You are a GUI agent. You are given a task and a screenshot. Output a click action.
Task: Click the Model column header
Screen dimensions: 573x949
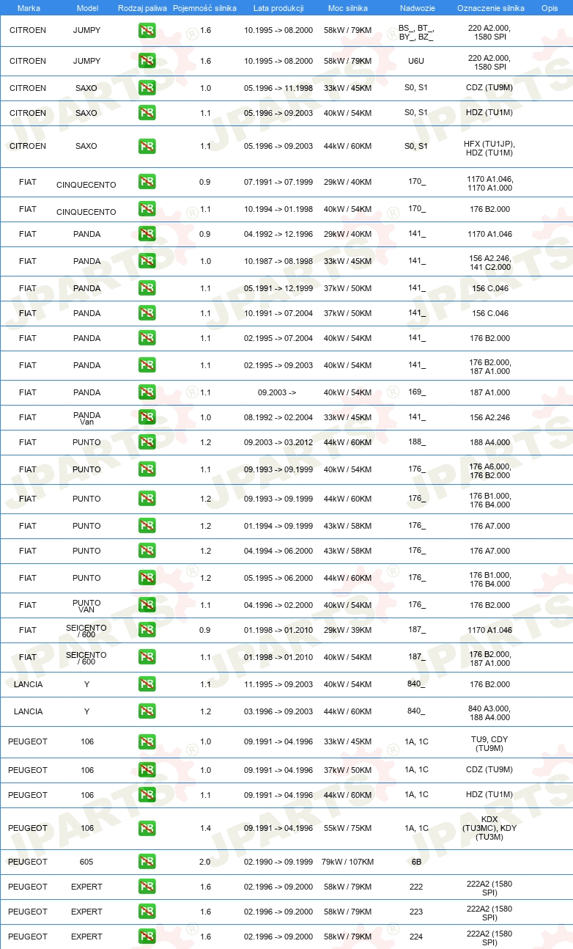point(87,7)
